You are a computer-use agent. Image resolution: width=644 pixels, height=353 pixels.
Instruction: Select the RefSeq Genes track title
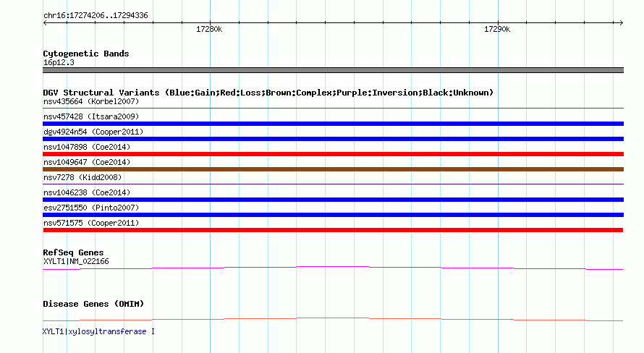click(x=73, y=253)
